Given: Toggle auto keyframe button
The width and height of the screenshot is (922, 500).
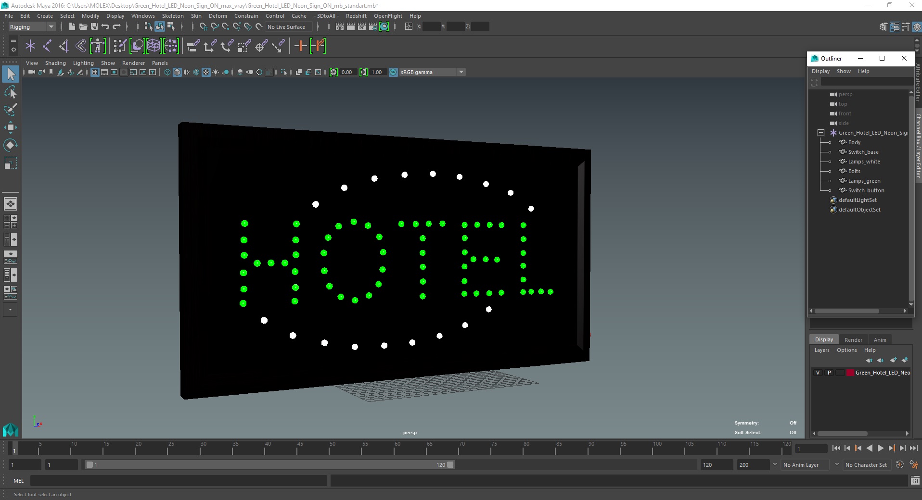Looking at the screenshot, I should pyautogui.click(x=900, y=465).
